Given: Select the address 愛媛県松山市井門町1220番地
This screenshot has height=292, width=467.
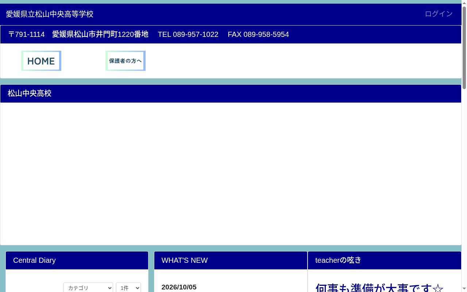Looking at the screenshot, I should 100,34.
